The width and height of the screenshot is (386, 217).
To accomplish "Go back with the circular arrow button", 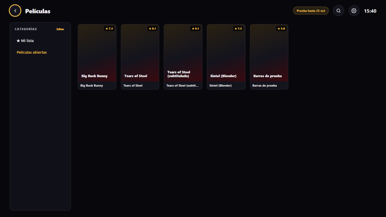I will 15,11.
